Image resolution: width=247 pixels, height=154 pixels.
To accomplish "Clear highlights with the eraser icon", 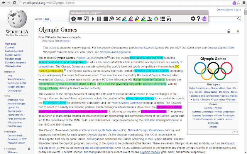I will coord(150,19).
